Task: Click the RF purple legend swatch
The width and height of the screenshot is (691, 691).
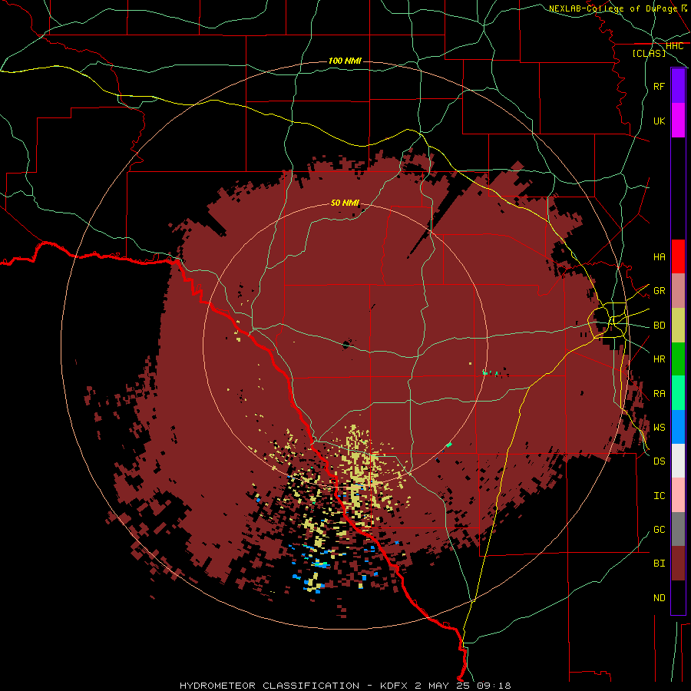Action: click(678, 86)
